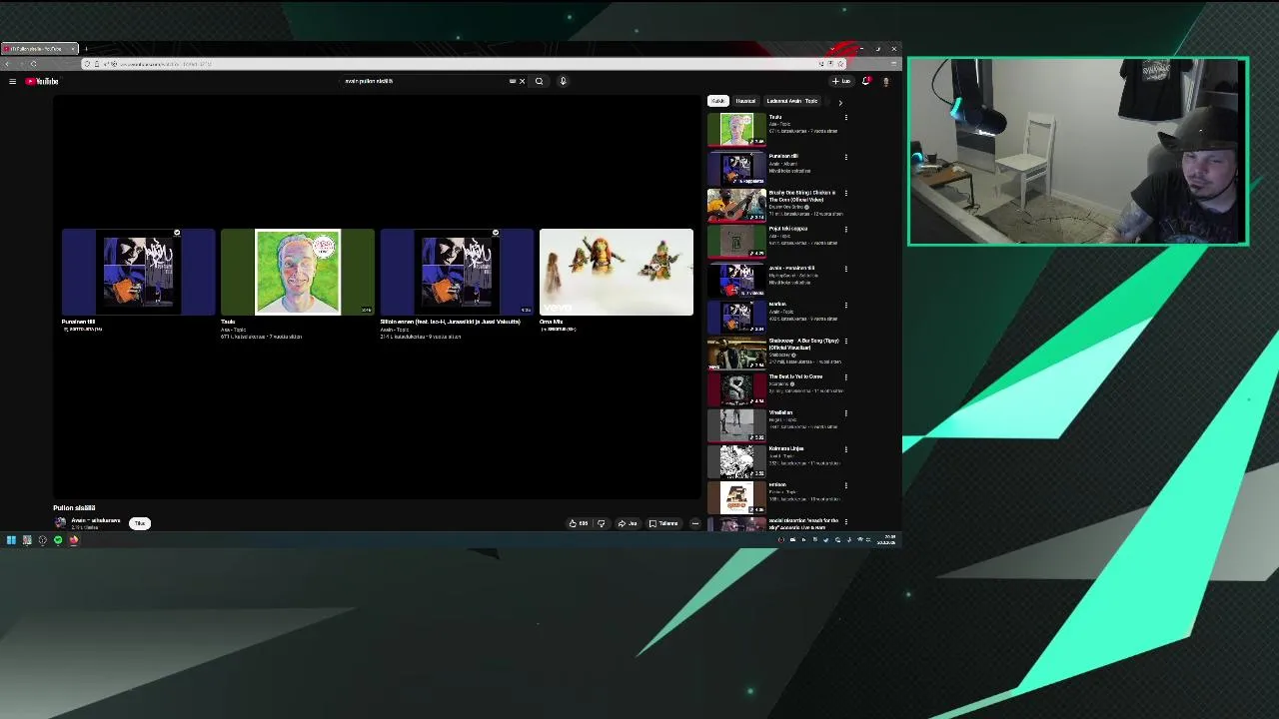
Task: Go back in the browser toolbar
Action: coord(7,64)
